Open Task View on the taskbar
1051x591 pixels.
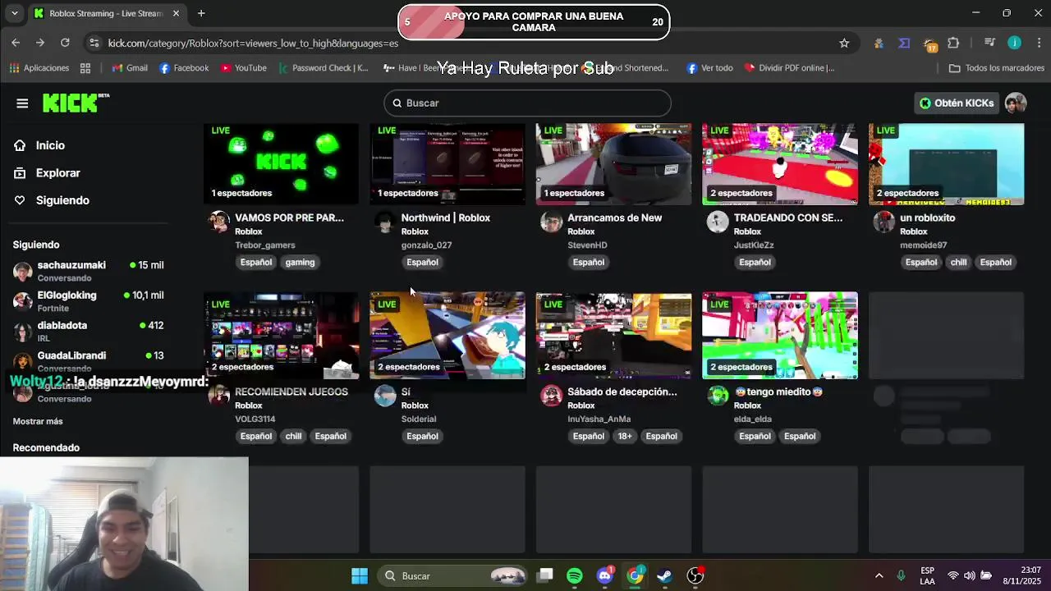click(545, 575)
